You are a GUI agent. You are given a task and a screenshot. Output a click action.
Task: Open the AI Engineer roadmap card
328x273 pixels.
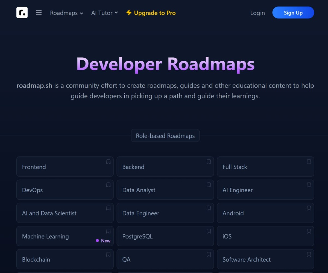click(x=265, y=190)
